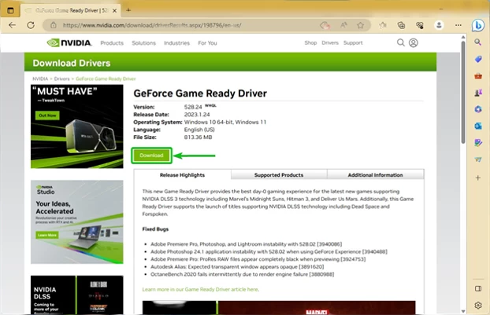Reload the page with Refresh icon
Screen dimensions: 490x315
click(31, 25)
